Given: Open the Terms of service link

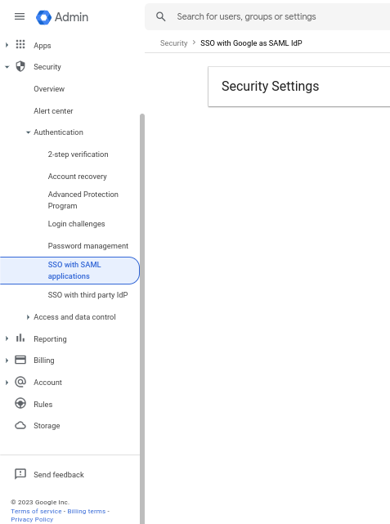Looking at the screenshot, I should coord(36,511).
